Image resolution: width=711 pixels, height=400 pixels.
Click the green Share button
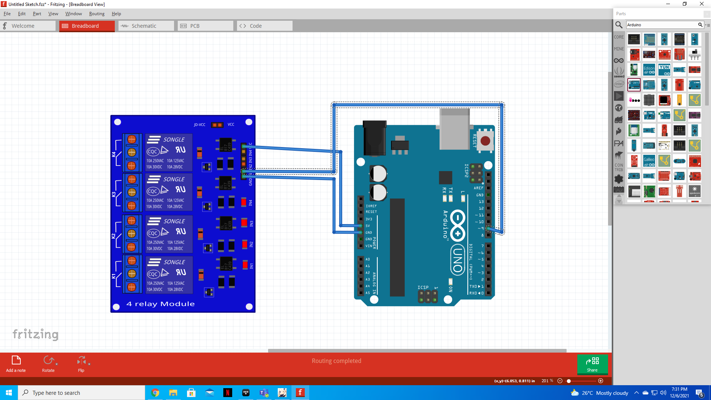click(x=592, y=364)
